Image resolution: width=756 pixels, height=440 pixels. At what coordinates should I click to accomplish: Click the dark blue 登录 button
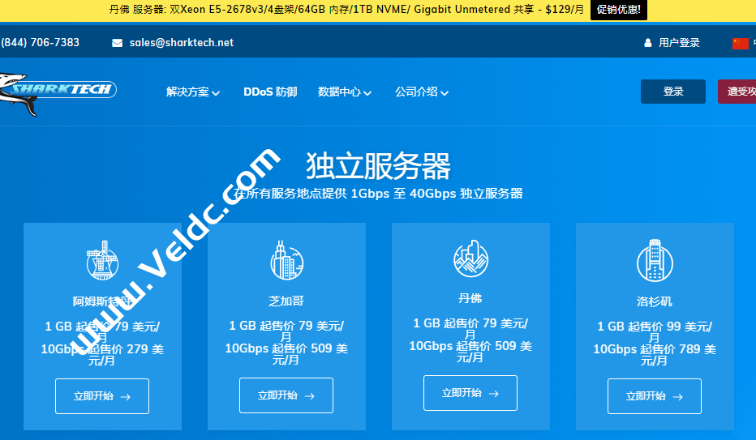pyautogui.click(x=673, y=92)
